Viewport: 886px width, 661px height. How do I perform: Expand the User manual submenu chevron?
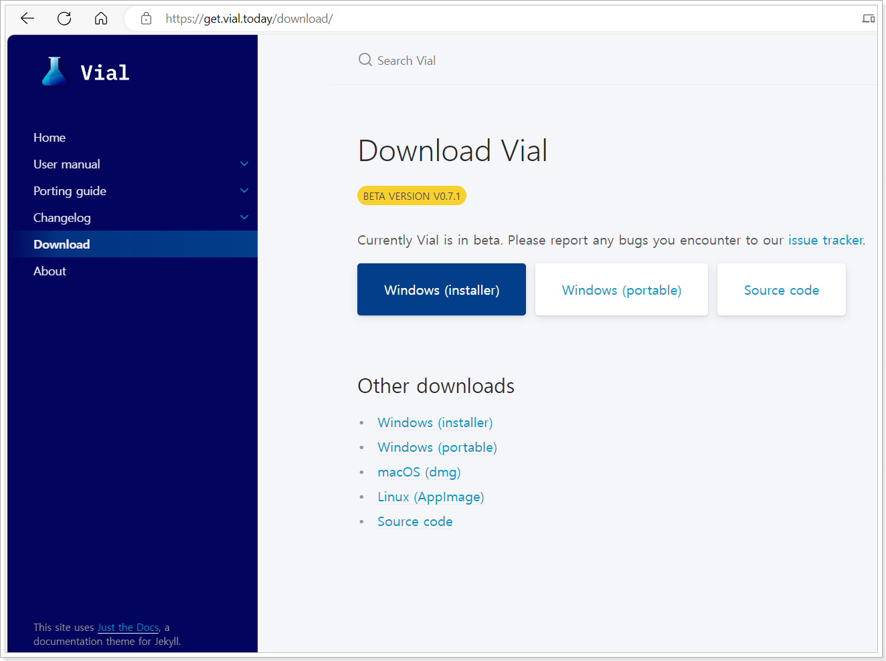tap(244, 164)
